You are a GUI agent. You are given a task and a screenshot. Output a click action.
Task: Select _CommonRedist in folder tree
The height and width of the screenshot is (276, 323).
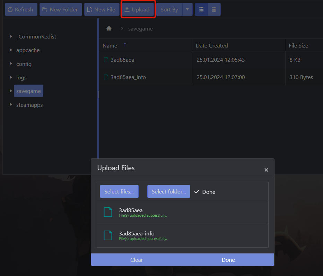pyautogui.click(x=36, y=37)
